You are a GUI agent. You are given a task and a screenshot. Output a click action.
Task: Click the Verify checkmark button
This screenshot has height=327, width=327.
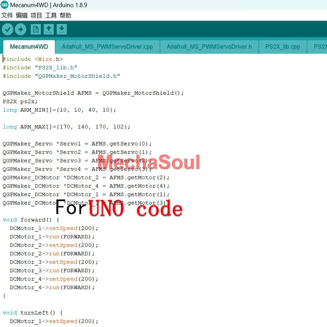(8, 29)
